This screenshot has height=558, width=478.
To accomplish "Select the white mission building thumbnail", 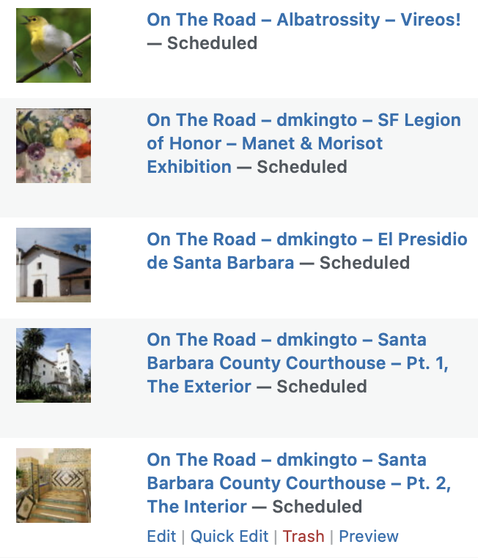I will [54, 265].
